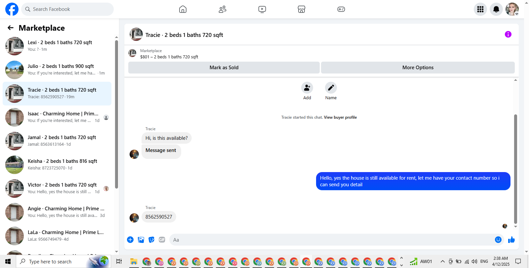Open Angie's Charming Home conversation
The height and width of the screenshot is (268, 529).
[57, 212]
